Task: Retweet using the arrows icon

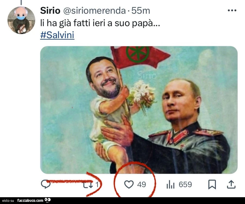Action: coord(88,185)
